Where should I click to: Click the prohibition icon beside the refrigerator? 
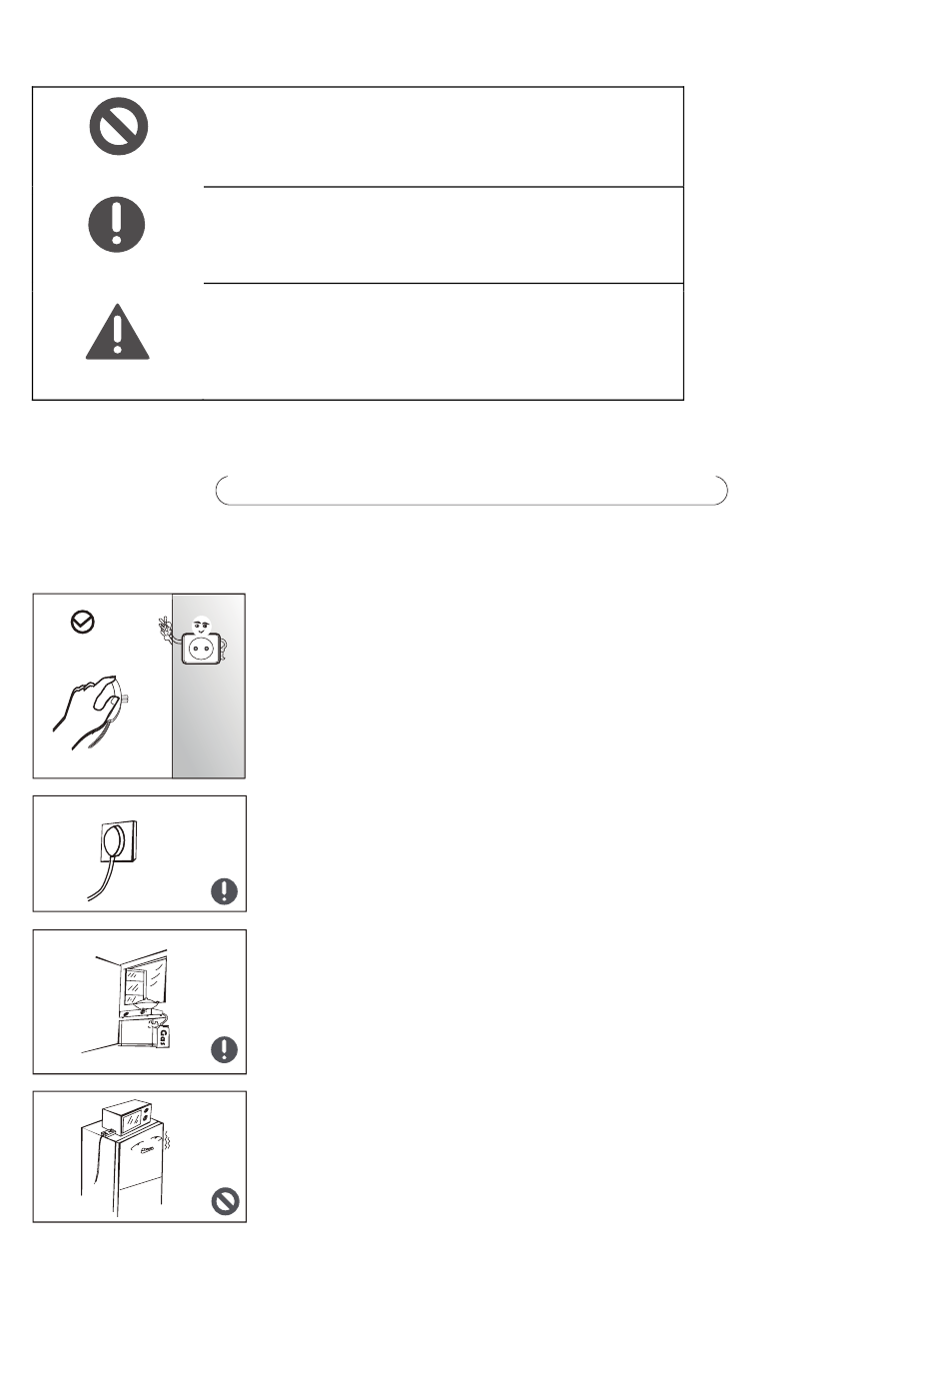(x=226, y=1201)
